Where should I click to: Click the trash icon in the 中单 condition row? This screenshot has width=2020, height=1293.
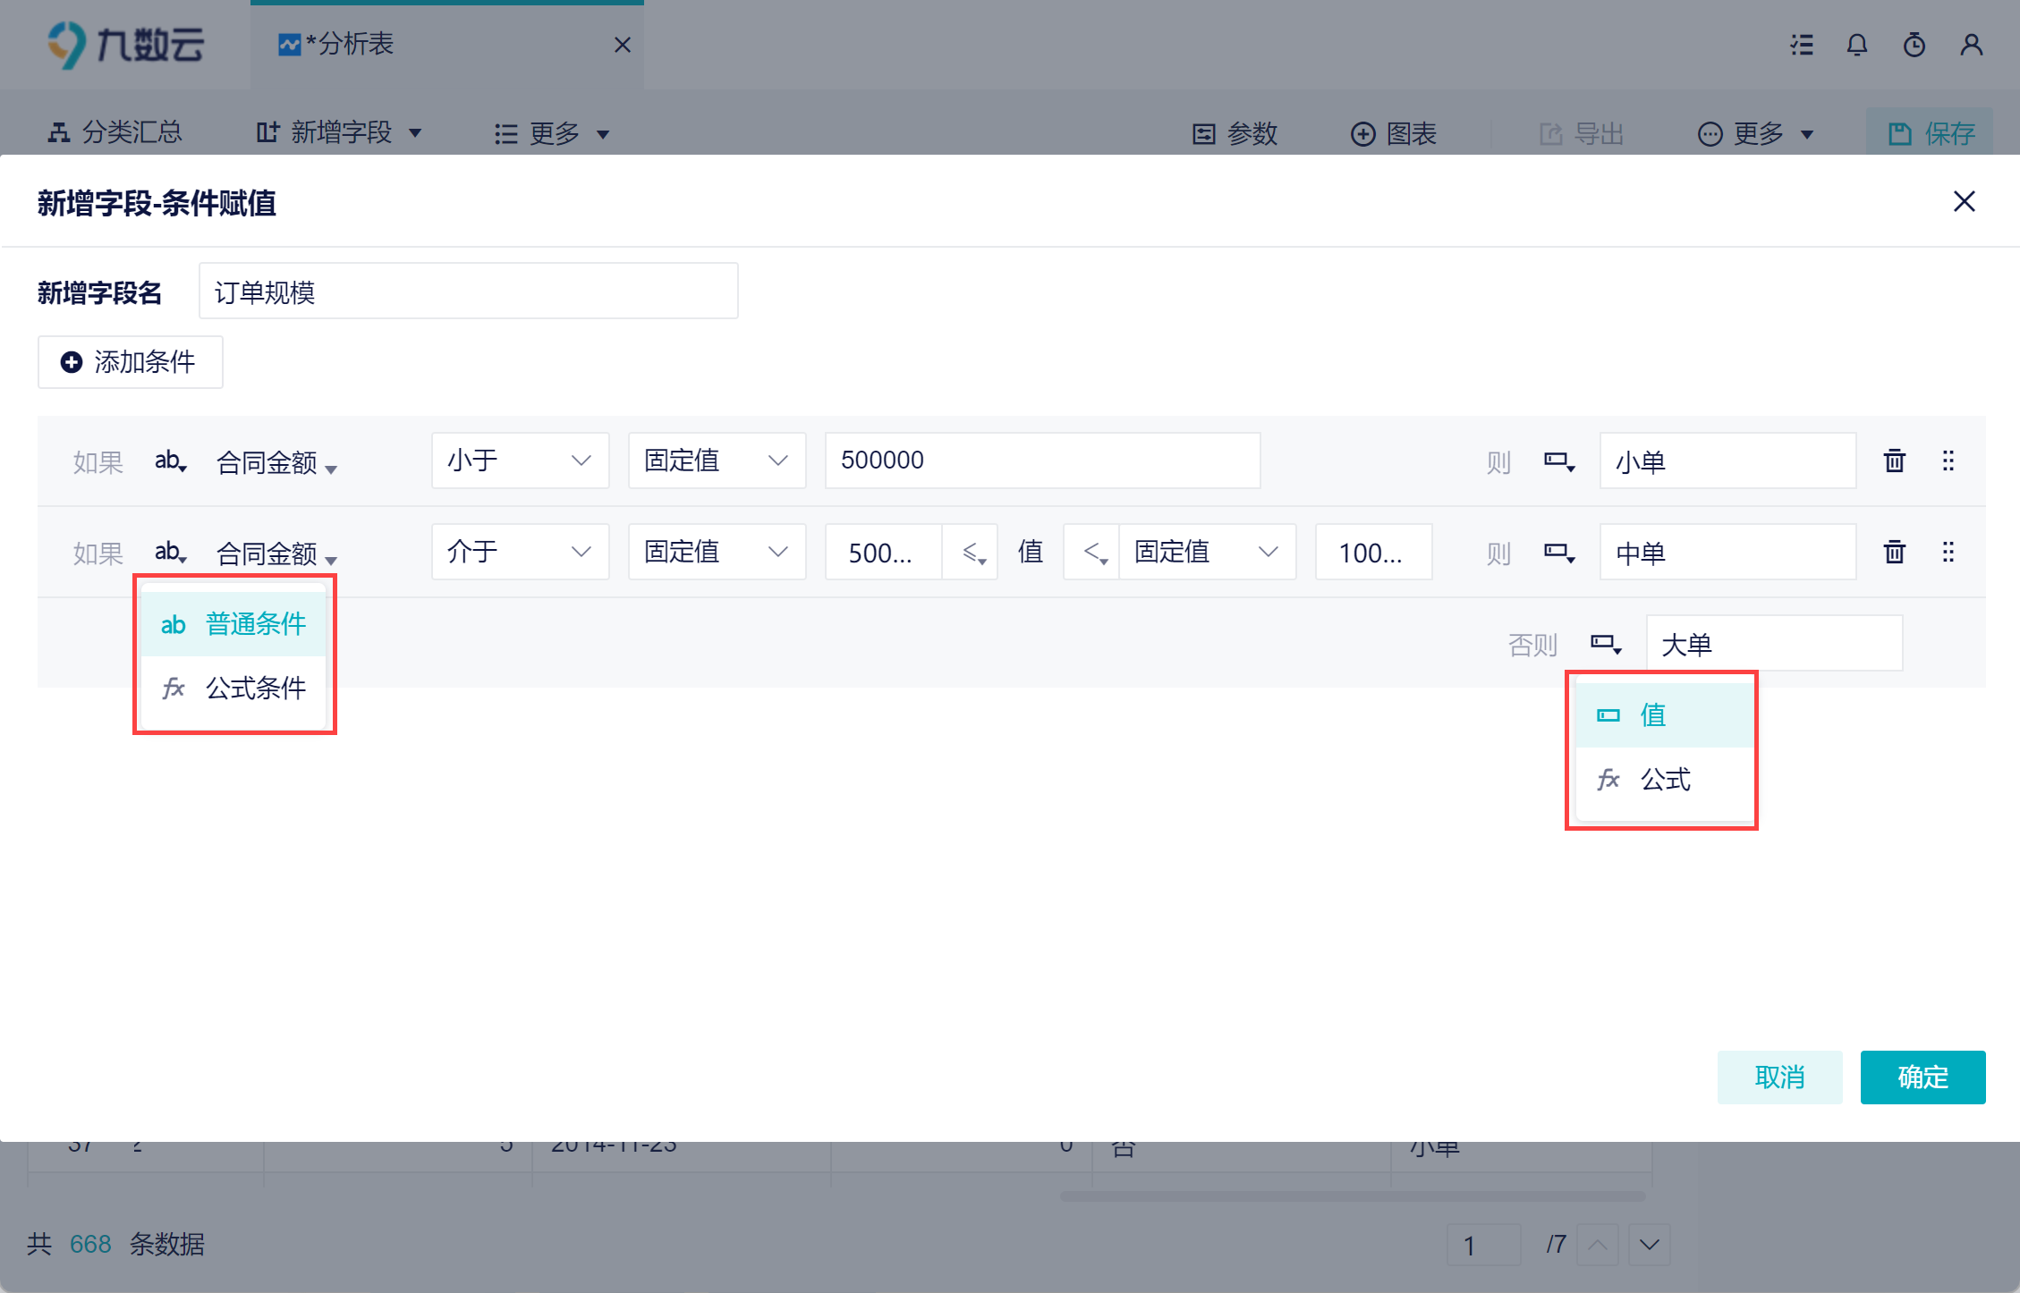click(x=1894, y=552)
